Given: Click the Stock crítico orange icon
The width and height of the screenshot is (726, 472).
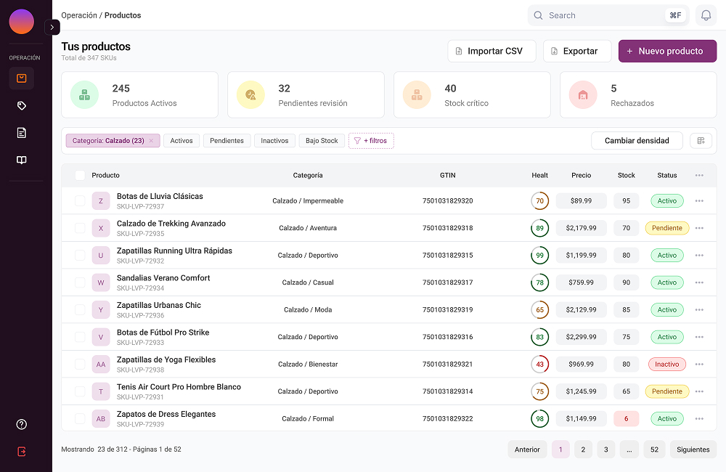Looking at the screenshot, I should tap(417, 95).
